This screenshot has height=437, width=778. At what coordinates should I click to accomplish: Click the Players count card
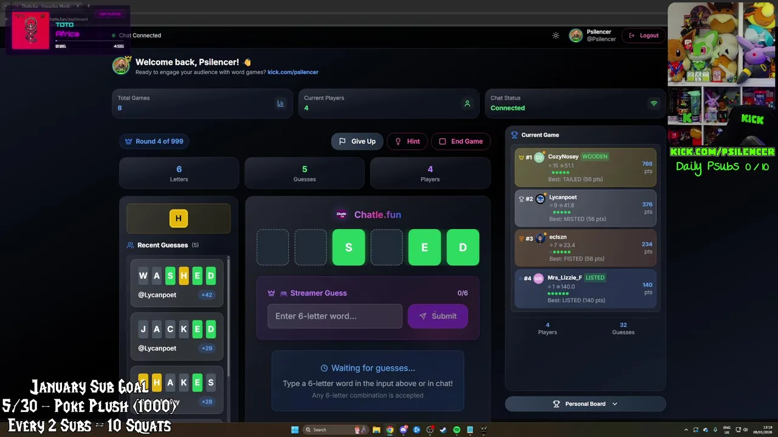pos(430,173)
